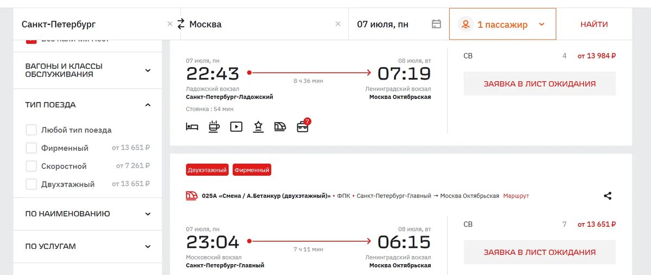Click the 22:43 departure time
This screenshot has width=651, height=275.
tap(213, 73)
